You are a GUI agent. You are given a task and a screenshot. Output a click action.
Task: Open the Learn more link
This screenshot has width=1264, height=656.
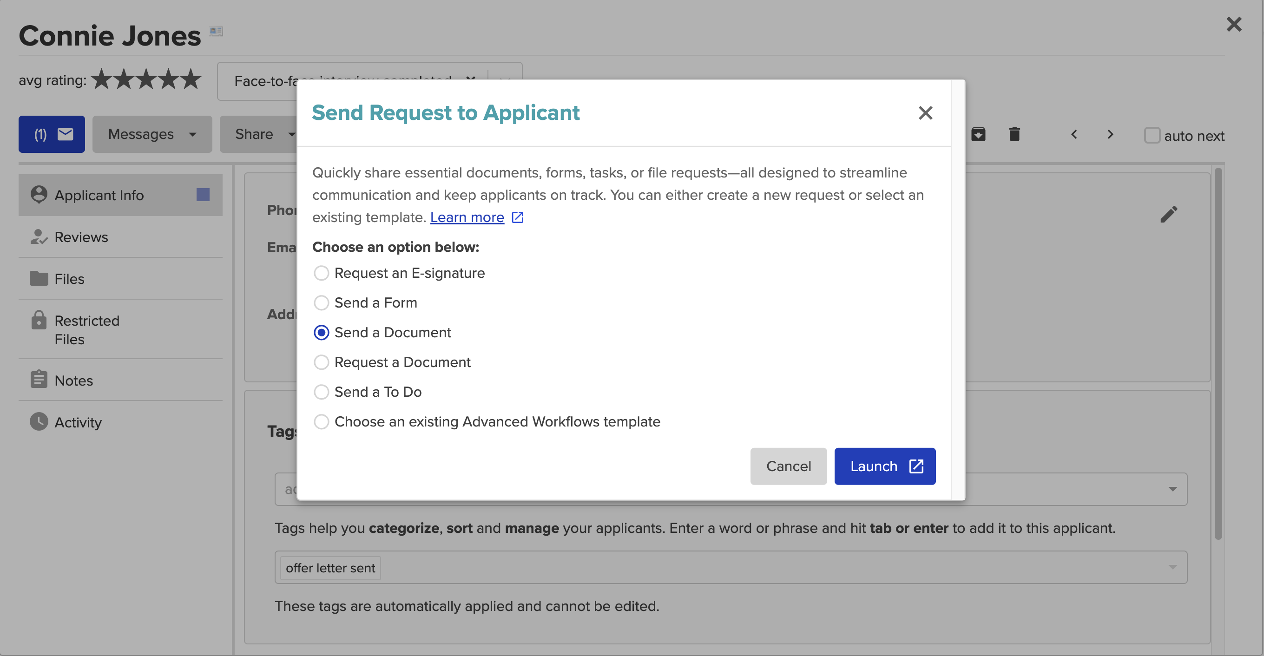[467, 217]
